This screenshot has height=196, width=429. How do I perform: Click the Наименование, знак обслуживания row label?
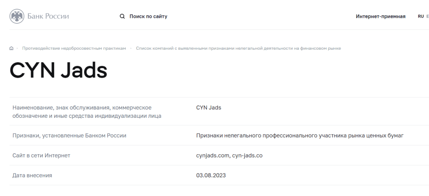[x=87, y=112]
